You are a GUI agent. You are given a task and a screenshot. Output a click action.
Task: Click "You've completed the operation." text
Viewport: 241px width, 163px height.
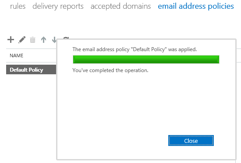tap(110, 70)
